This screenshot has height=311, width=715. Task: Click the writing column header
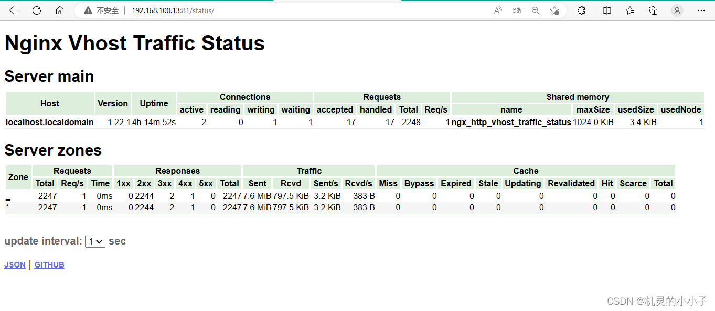[261, 109]
